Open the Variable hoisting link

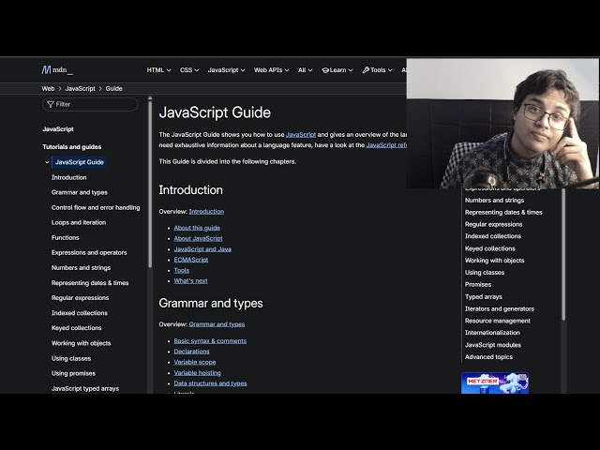point(197,373)
